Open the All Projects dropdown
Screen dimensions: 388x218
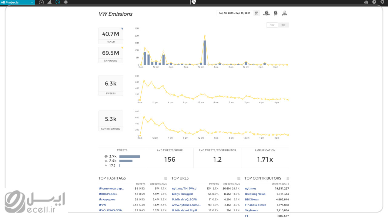point(17,2)
